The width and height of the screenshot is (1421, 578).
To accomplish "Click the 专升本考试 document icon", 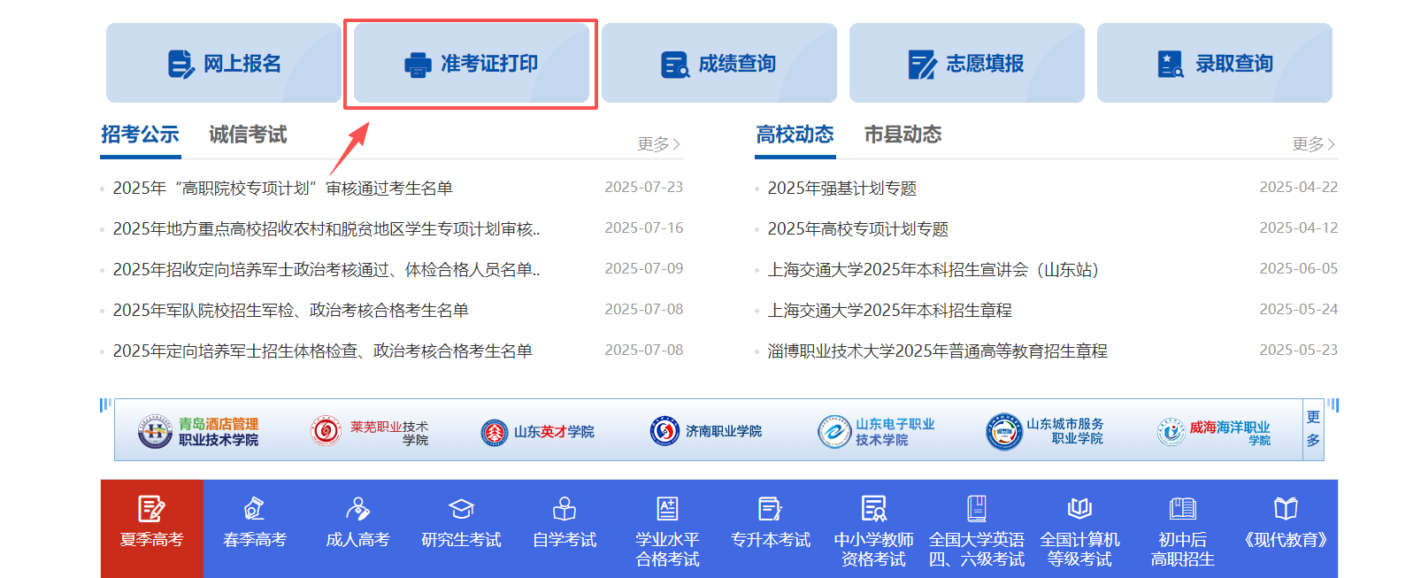I will pyautogui.click(x=771, y=509).
